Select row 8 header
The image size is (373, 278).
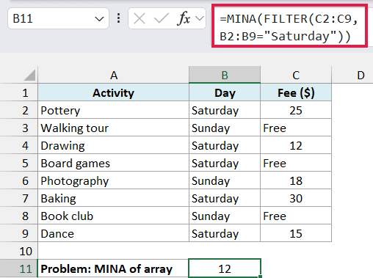19,216
